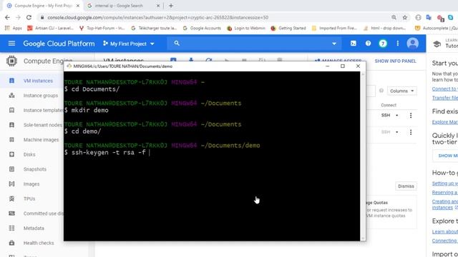Open Health checks in sidebar
Screen dimensions: 458x257
[x=39, y=243]
